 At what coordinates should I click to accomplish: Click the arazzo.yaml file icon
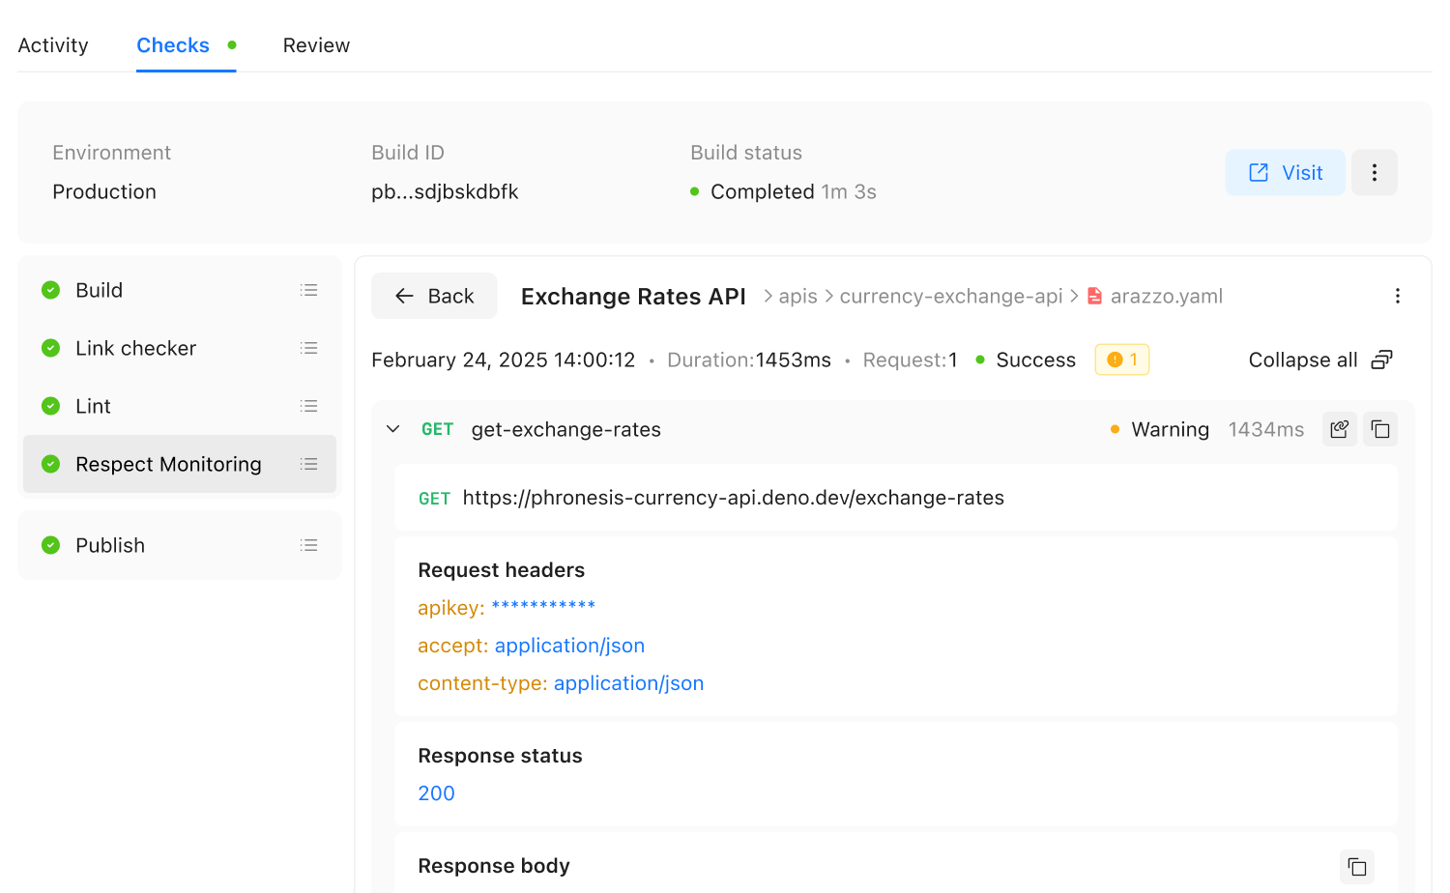[x=1093, y=296]
